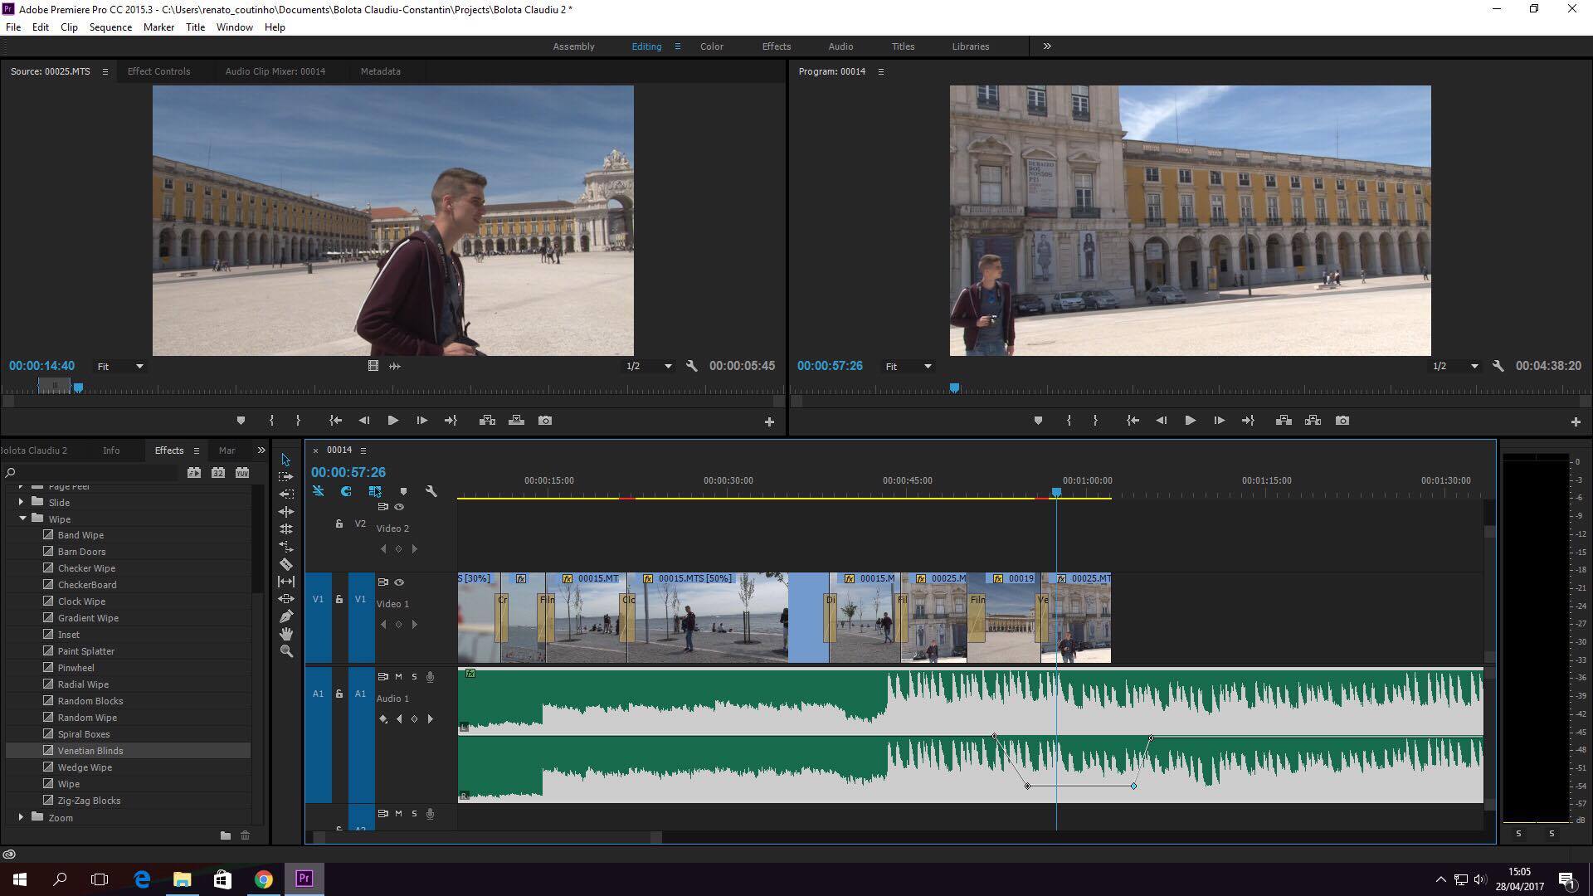The width and height of the screenshot is (1593, 896).
Task: Select the Slide tool
Action: coord(285,598)
